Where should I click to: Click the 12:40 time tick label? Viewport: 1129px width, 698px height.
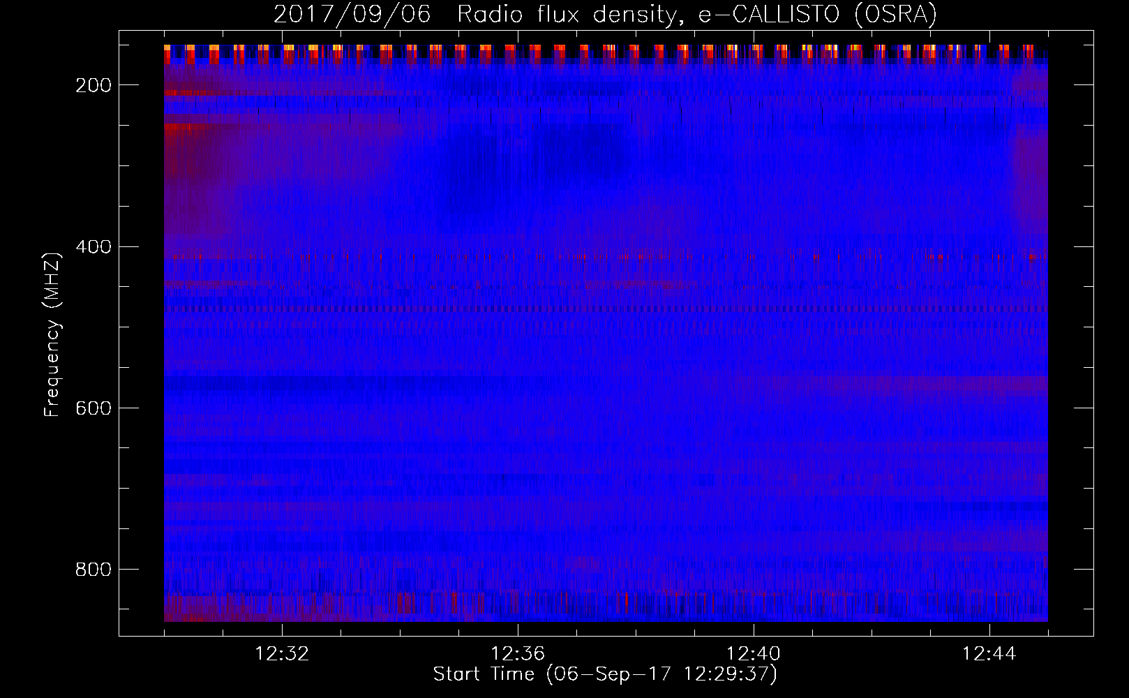[754, 654]
